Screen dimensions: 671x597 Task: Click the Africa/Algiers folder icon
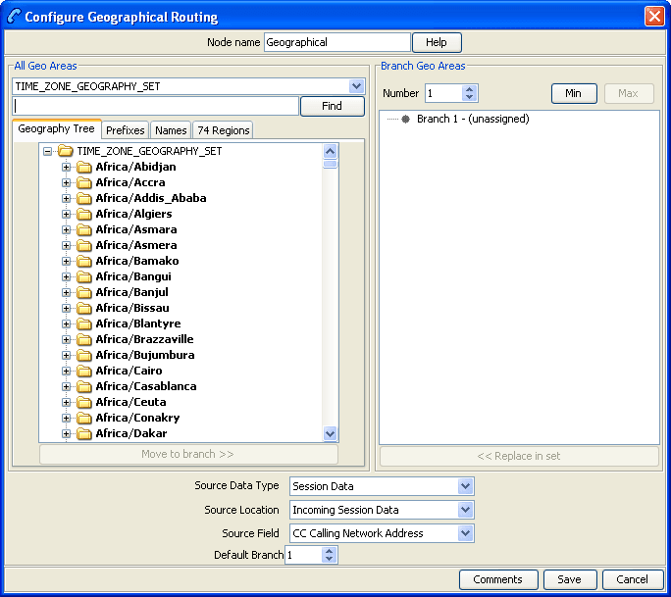pos(84,214)
